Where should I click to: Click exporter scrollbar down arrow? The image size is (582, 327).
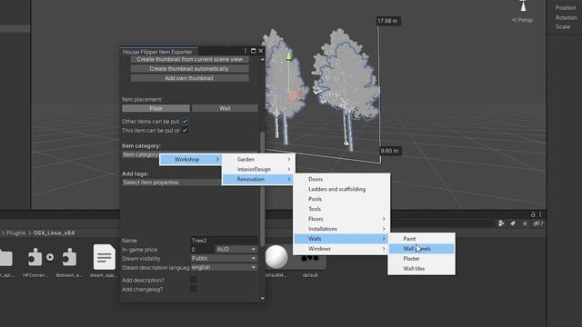(x=263, y=299)
